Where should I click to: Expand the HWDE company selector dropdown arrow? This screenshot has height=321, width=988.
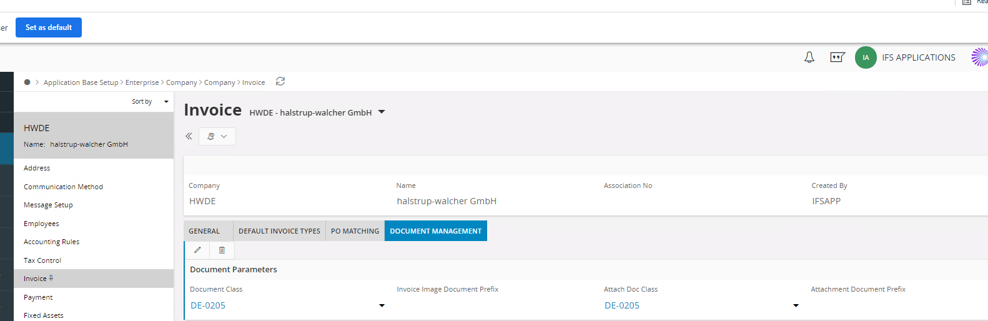(382, 112)
